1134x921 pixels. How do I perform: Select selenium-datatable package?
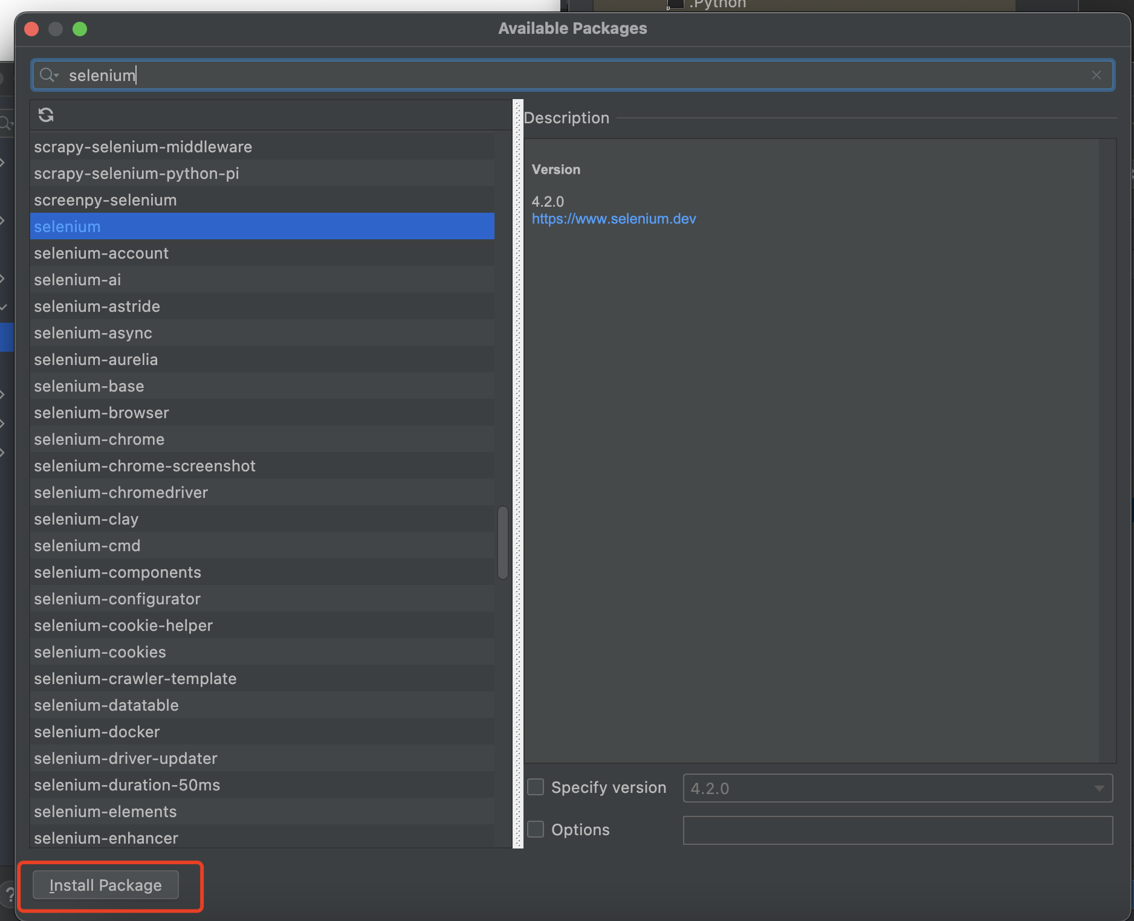[x=262, y=705]
